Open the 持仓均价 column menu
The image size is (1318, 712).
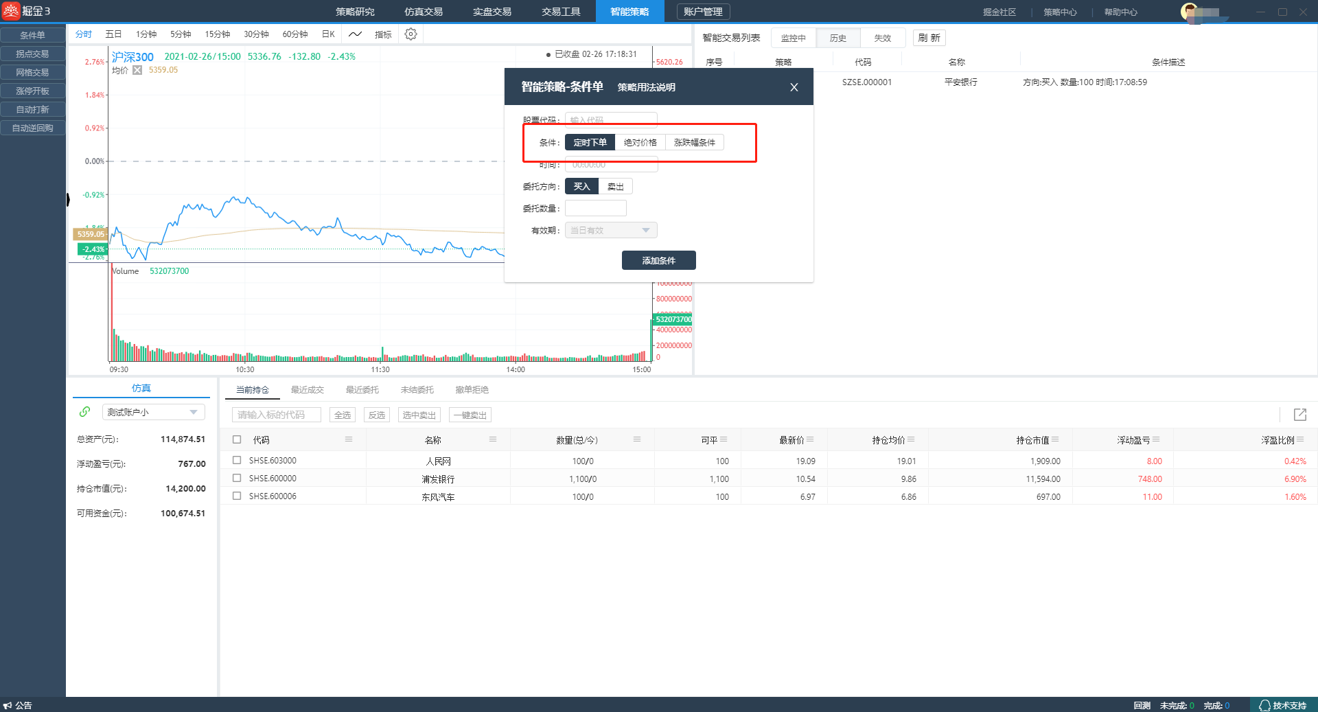[911, 439]
